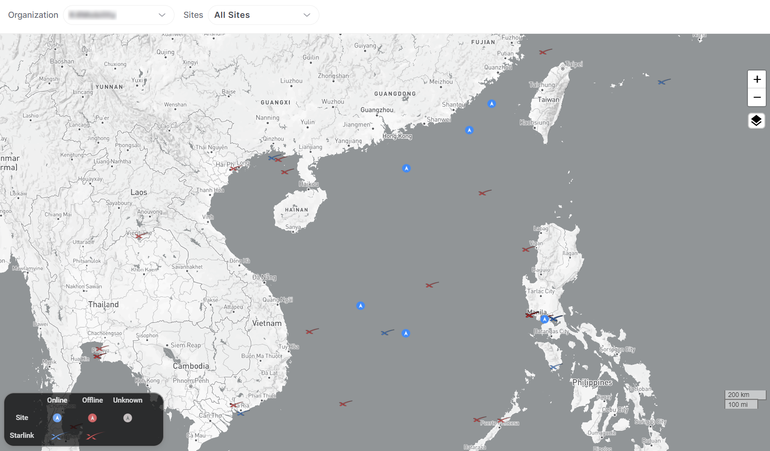Screen dimensions: 770x451
Task: Select the online site marker near Shantou
Action: point(492,104)
